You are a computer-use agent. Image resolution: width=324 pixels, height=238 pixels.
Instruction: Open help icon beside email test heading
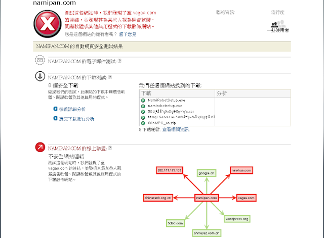pyautogui.click(x=119, y=61)
